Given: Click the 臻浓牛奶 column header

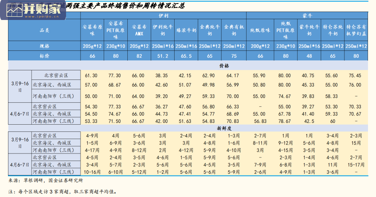Looking at the screenshot, I should pos(186,30).
